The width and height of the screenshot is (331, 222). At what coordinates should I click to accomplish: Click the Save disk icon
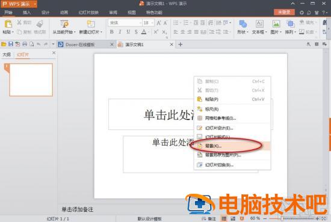(11, 45)
